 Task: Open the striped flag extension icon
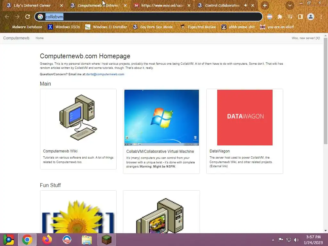pyautogui.click(x=270, y=17)
